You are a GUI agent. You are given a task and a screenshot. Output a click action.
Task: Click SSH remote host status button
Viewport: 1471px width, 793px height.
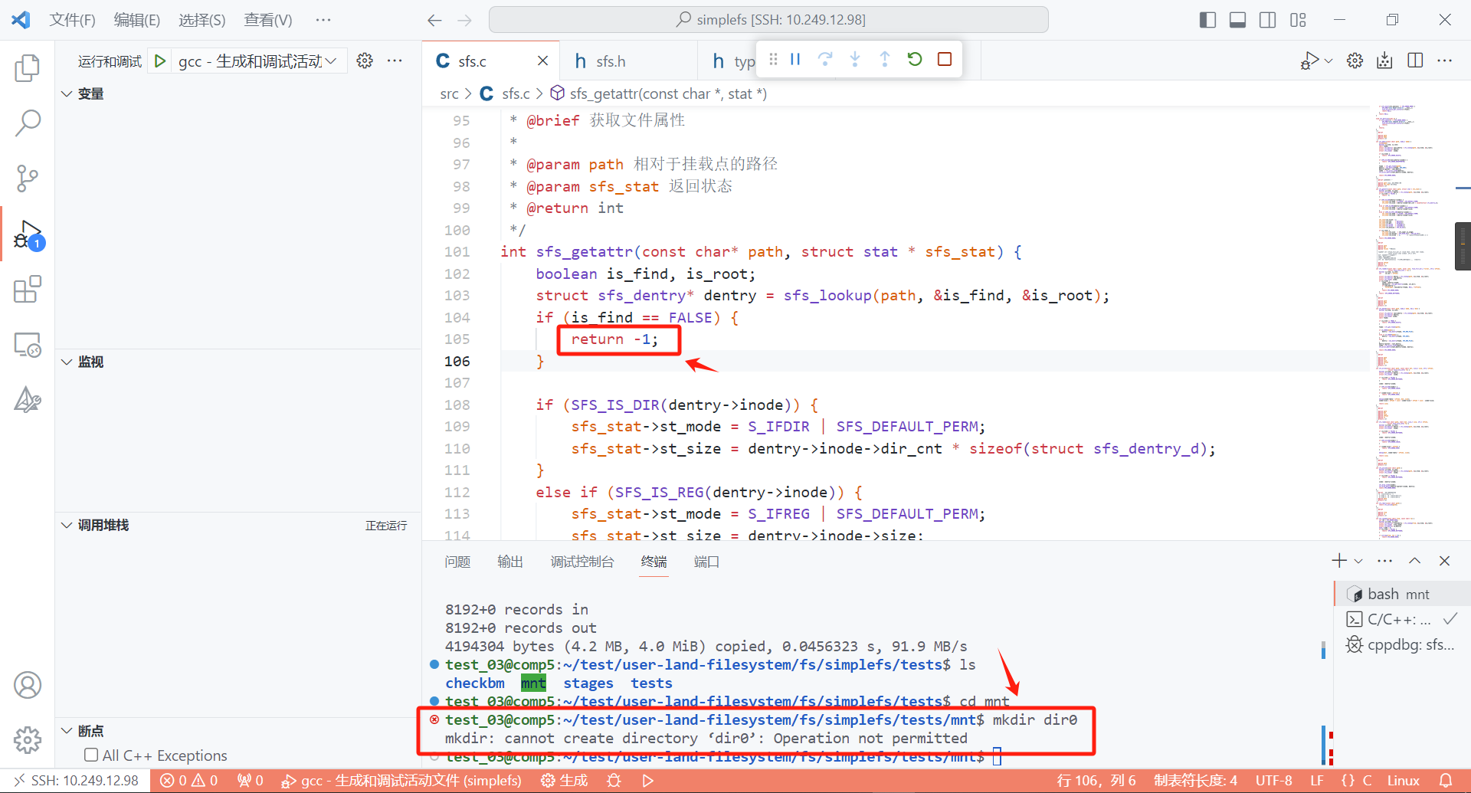[75, 780]
